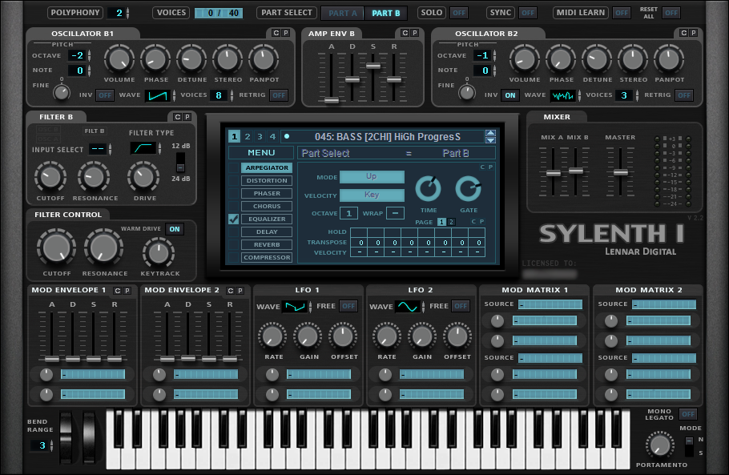The height and width of the screenshot is (475, 729).
Task: Open the Arpegiator effect tab
Action: 267,167
